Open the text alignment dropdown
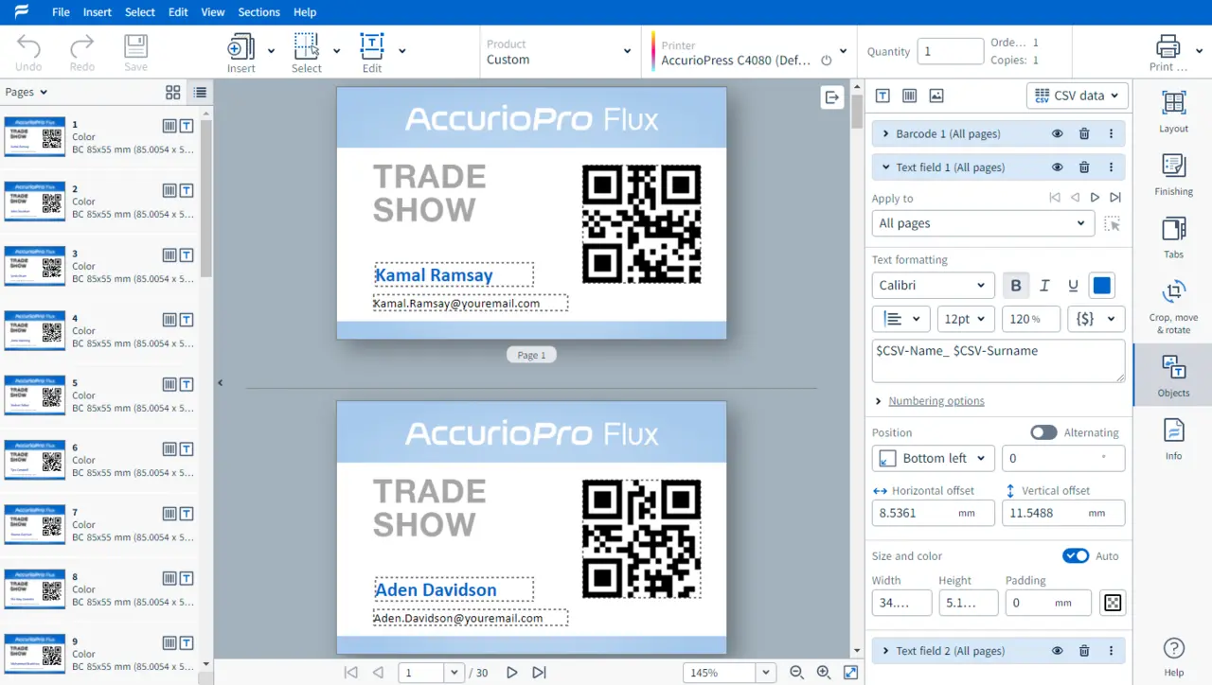This screenshot has height=685, width=1212. (901, 319)
